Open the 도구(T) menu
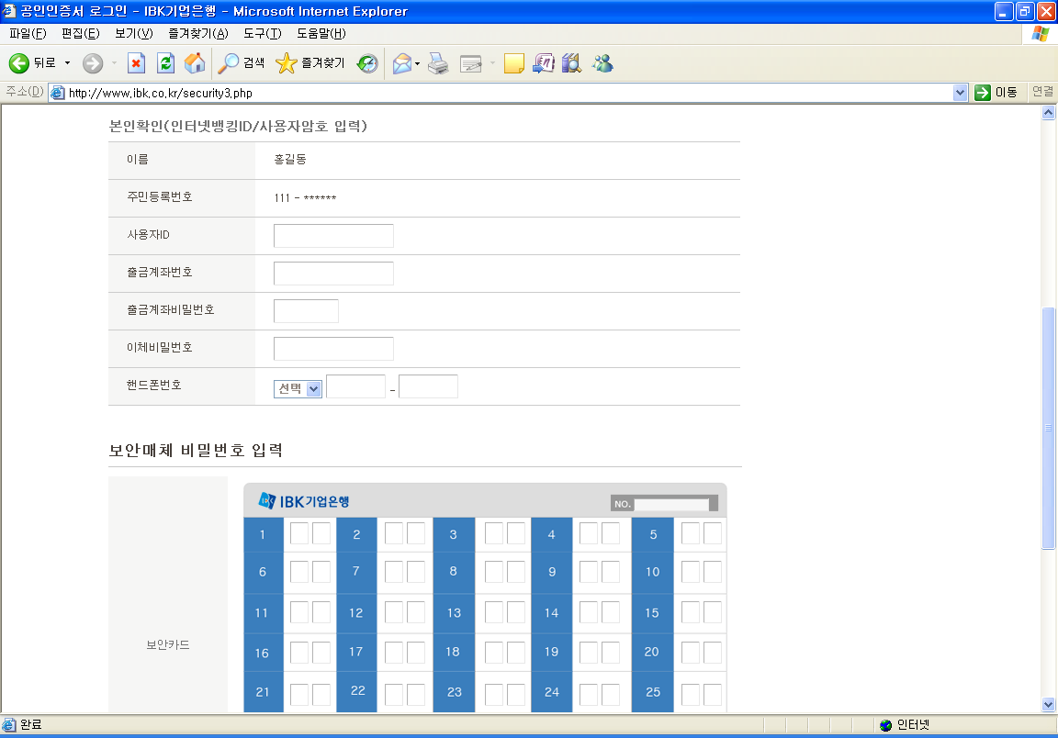 pyautogui.click(x=263, y=34)
